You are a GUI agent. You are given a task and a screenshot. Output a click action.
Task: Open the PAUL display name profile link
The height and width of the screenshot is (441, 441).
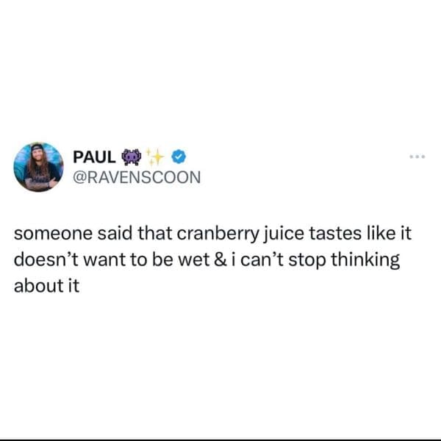(x=94, y=157)
